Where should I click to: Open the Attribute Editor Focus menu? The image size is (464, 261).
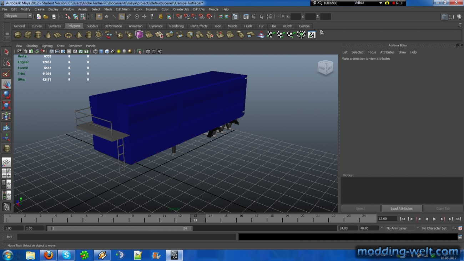372,52
